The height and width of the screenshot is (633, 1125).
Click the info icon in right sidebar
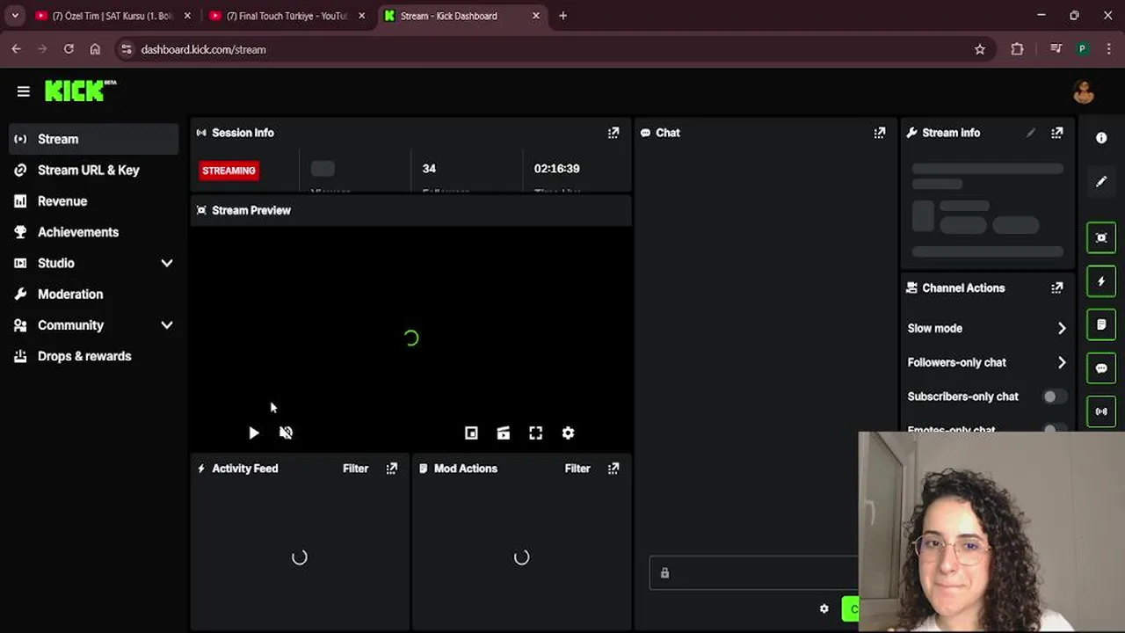(x=1101, y=138)
